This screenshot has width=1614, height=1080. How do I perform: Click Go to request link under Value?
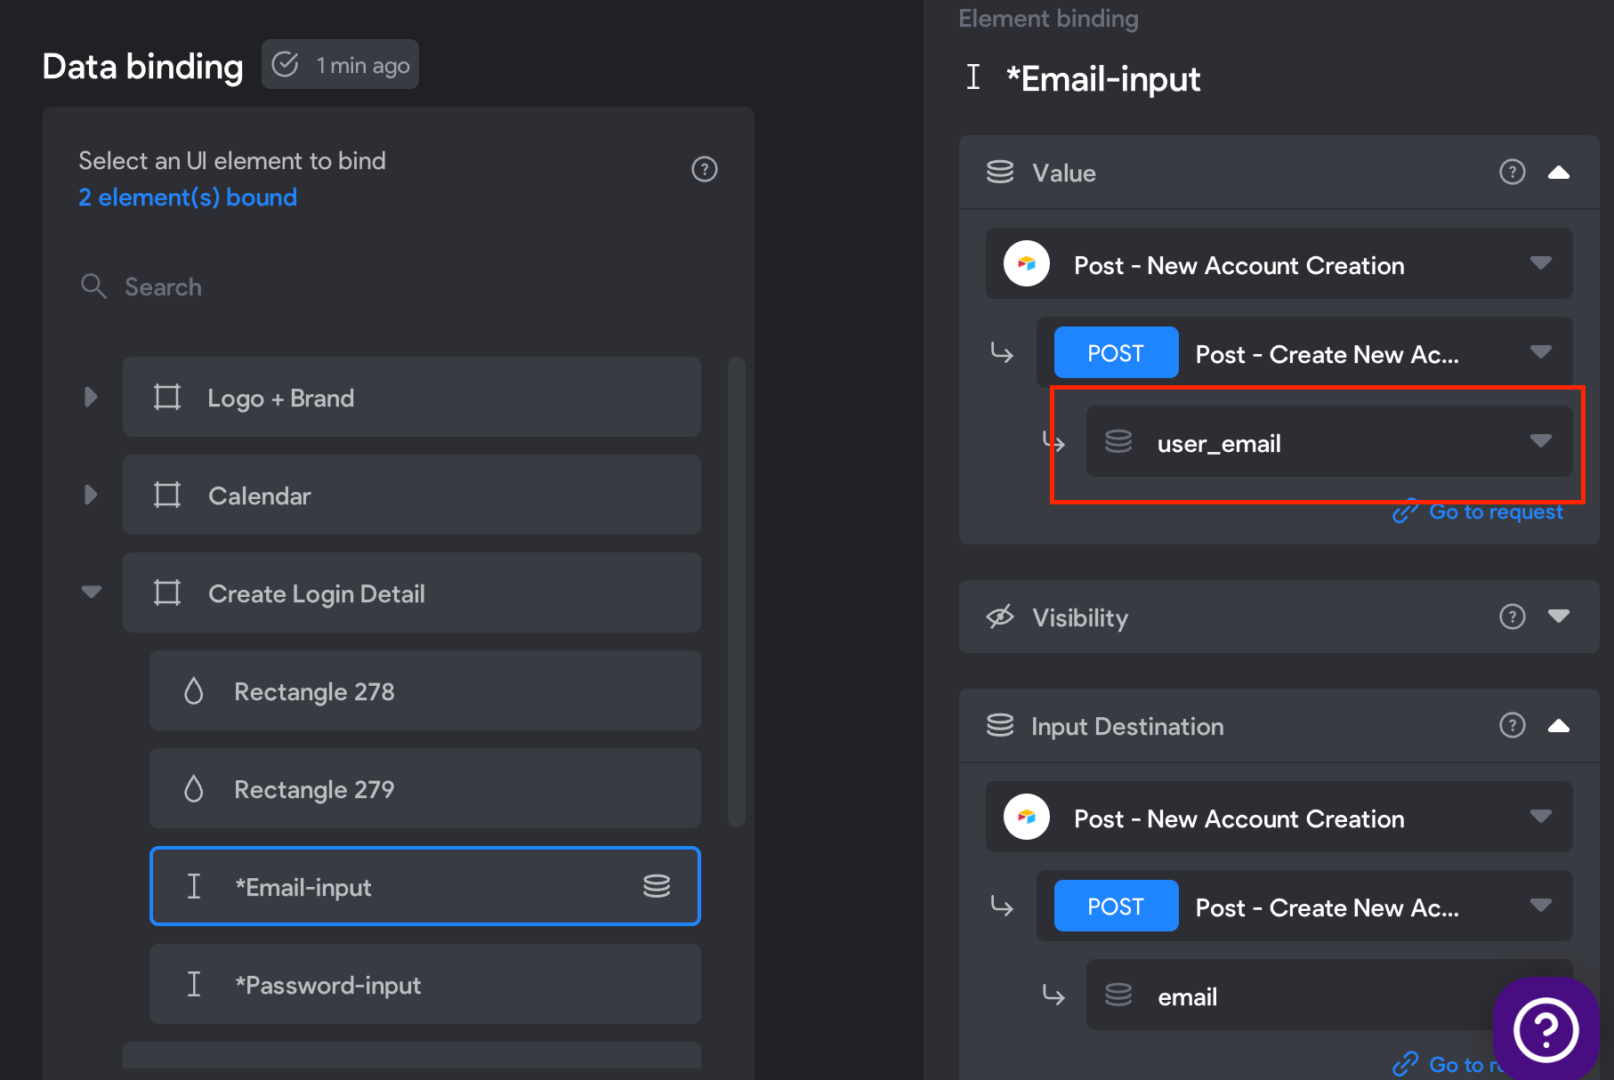[1478, 512]
